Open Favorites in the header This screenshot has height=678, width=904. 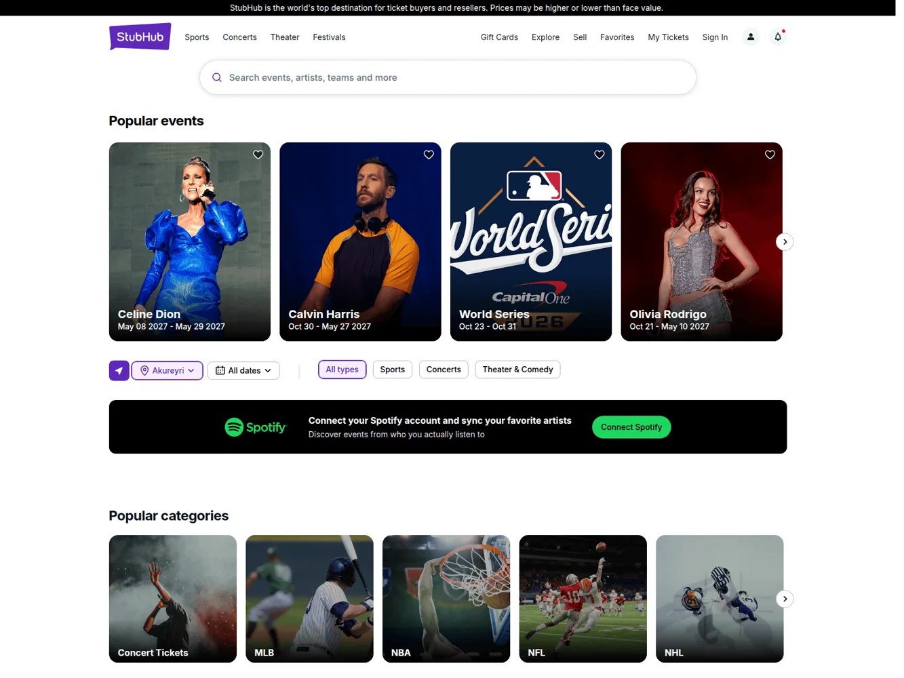click(x=617, y=37)
